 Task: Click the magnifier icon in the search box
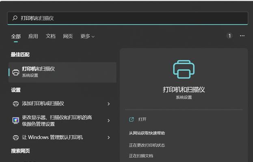[x=15, y=18]
